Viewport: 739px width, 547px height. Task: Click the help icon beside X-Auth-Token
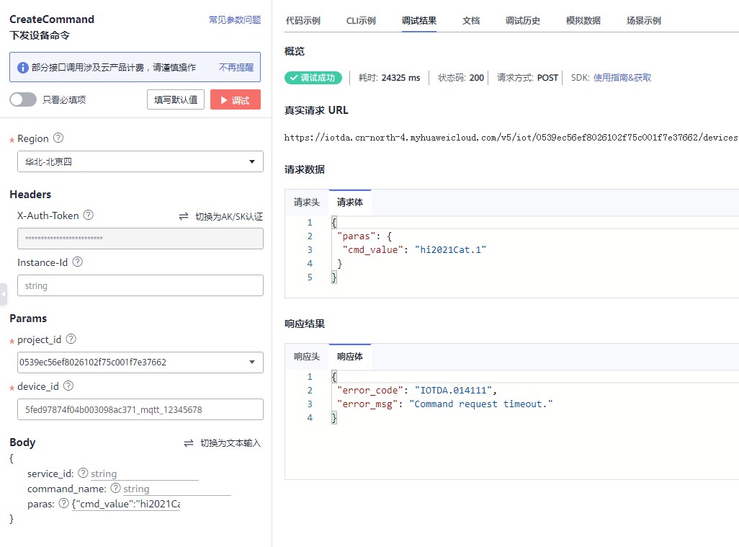pyautogui.click(x=88, y=215)
